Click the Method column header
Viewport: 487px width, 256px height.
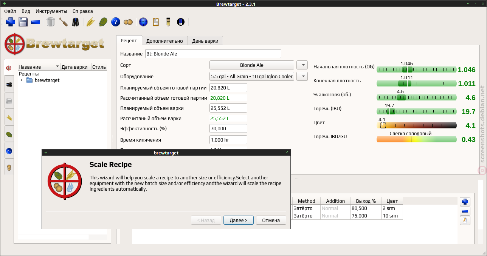point(306,201)
